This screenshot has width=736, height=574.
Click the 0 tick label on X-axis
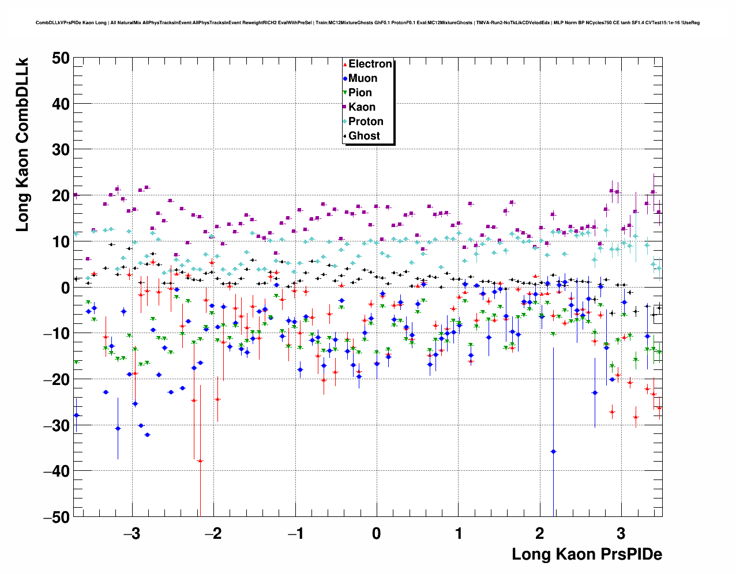pyautogui.click(x=376, y=534)
